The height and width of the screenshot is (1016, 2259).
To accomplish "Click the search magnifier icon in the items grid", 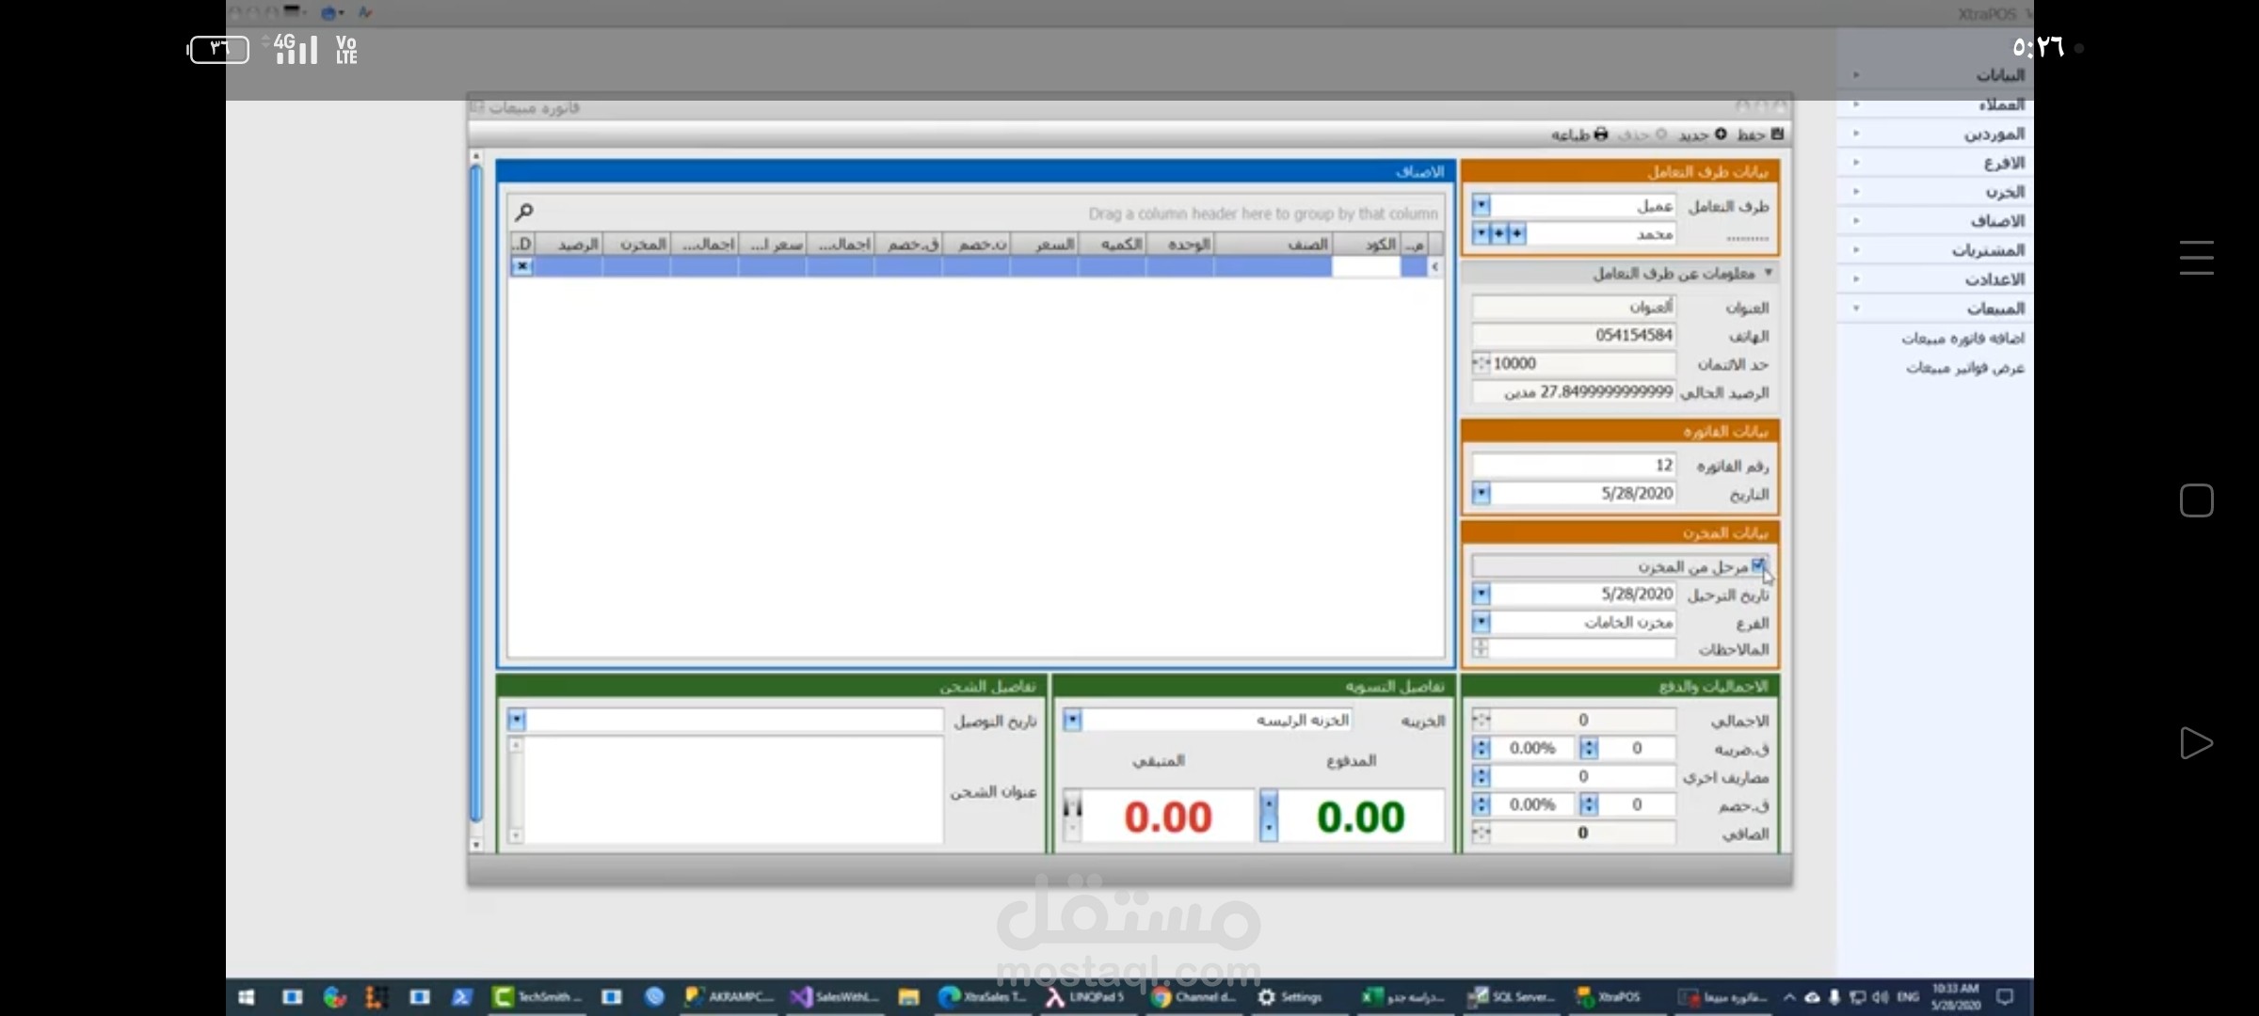I will (x=524, y=212).
